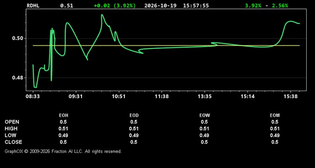The width and height of the screenshot is (315, 168).
Task: Click the LOW row label
Action: (x=10, y=135)
